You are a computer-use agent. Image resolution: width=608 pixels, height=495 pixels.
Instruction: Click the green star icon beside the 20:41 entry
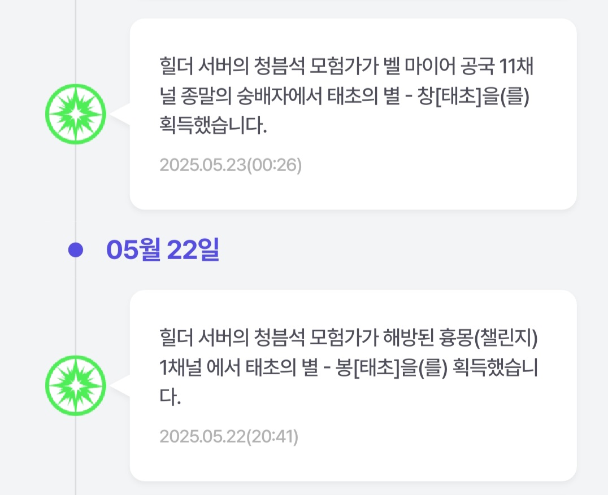point(76,386)
